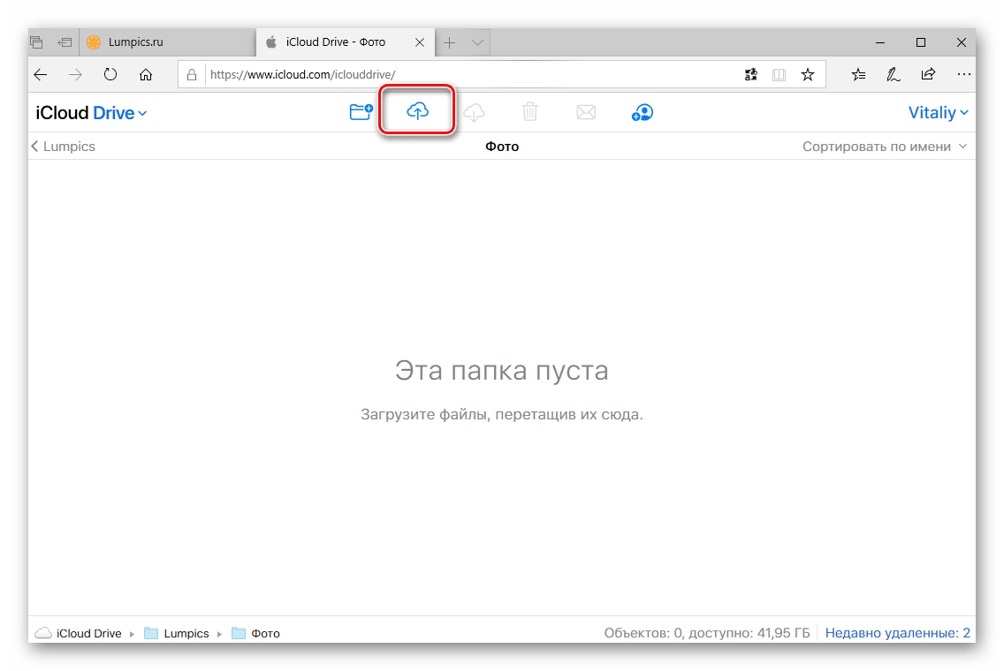1004x671 pixels.
Task: Go back to the Lumpics folder
Action: (63, 147)
